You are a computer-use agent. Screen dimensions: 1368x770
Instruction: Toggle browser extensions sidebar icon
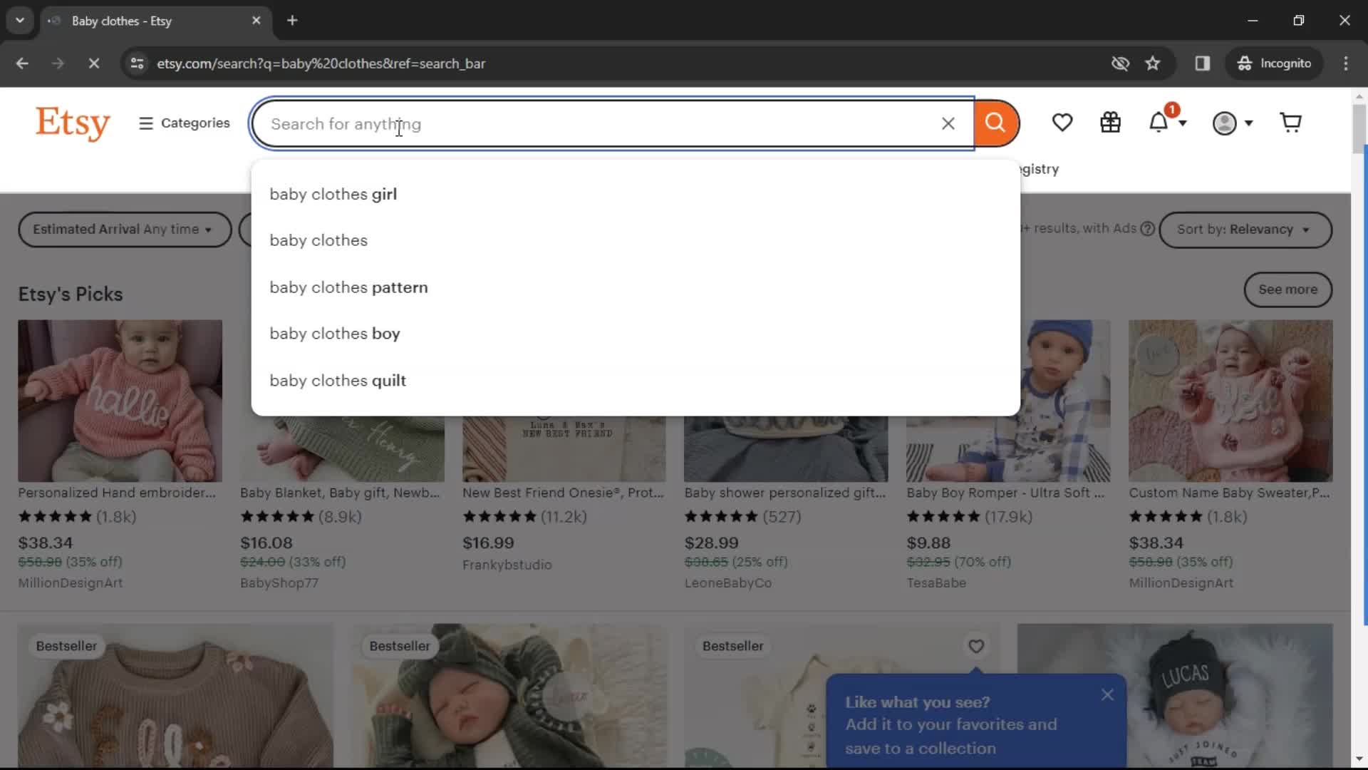[x=1202, y=63]
